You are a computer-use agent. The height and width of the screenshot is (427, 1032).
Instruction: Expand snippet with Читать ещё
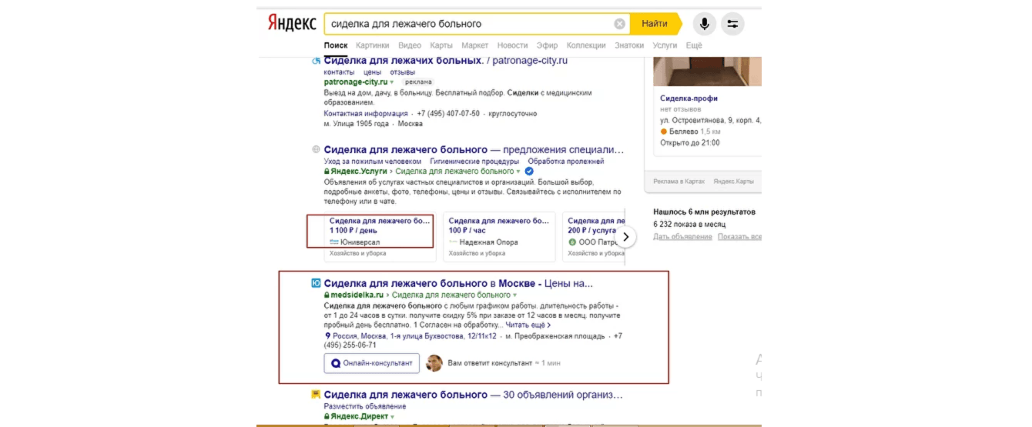point(528,325)
